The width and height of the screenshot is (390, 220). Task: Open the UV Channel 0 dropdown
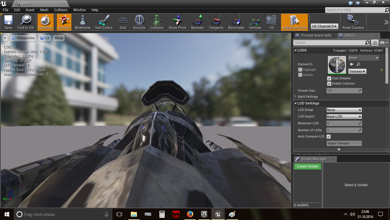[324, 26]
